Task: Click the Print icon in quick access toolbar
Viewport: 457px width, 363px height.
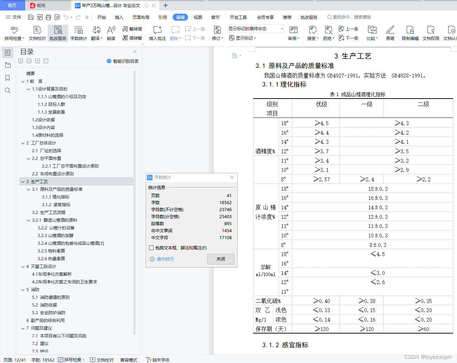Action: pos(48,17)
